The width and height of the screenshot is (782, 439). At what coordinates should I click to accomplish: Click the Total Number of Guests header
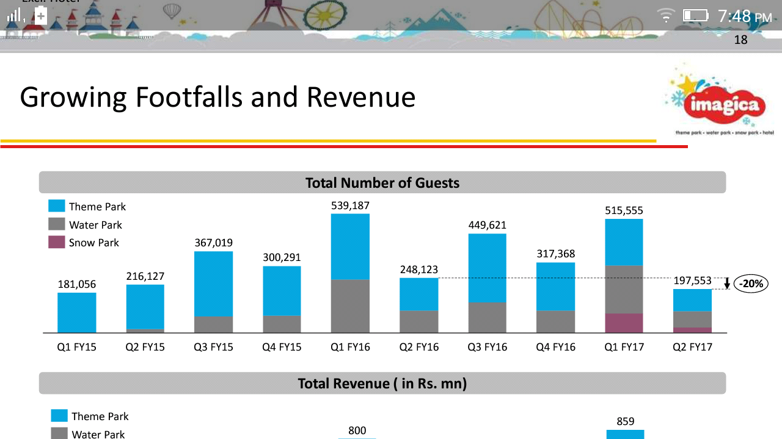click(382, 182)
